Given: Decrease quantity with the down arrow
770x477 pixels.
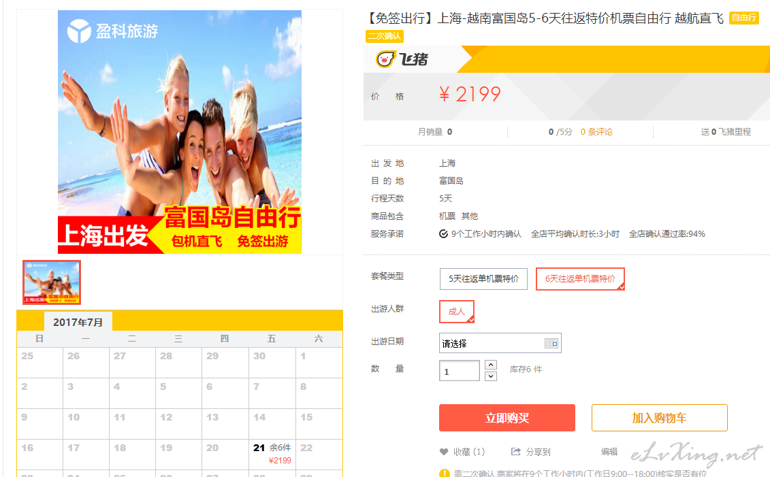Looking at the screenshot, I should click(491, 376).
